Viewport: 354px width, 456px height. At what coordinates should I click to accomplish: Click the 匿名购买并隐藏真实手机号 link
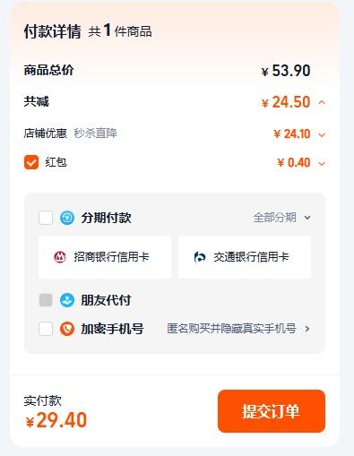[231, 329]
